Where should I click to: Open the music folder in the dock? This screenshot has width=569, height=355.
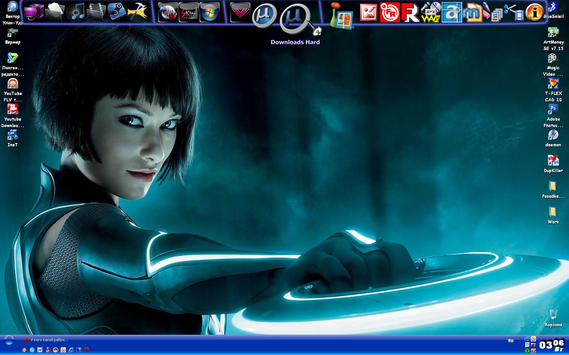click(x=76, y=12)
